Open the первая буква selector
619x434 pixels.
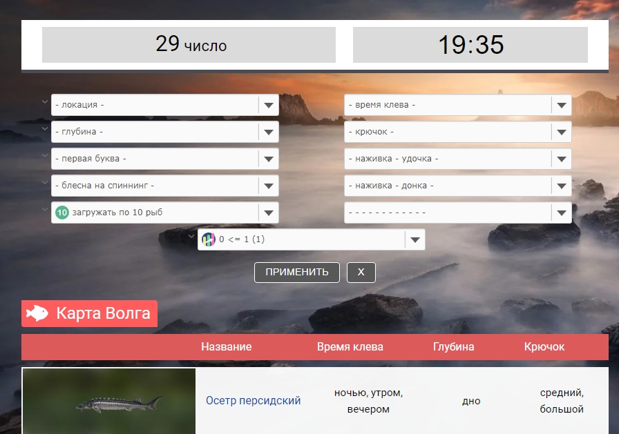tap(164, 159)
